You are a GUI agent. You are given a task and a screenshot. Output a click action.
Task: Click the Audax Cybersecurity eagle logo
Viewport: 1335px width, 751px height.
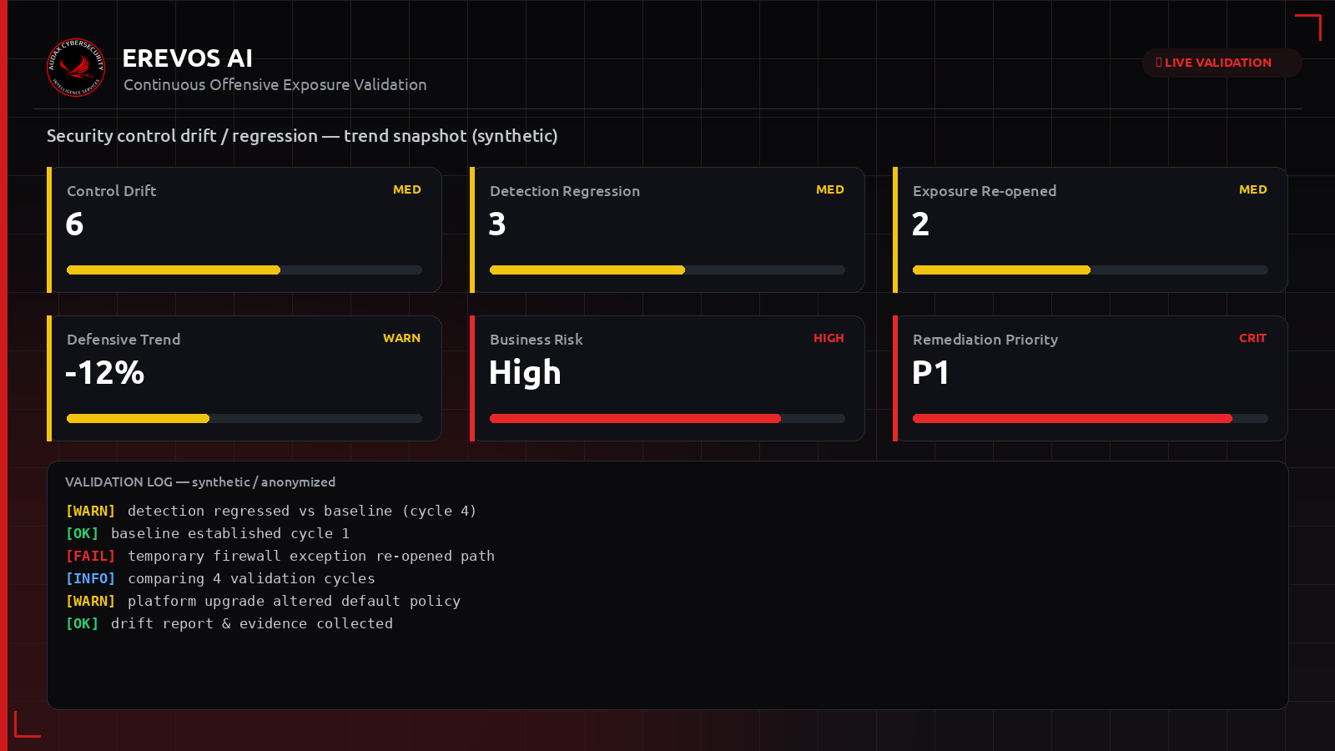[76, 68]
